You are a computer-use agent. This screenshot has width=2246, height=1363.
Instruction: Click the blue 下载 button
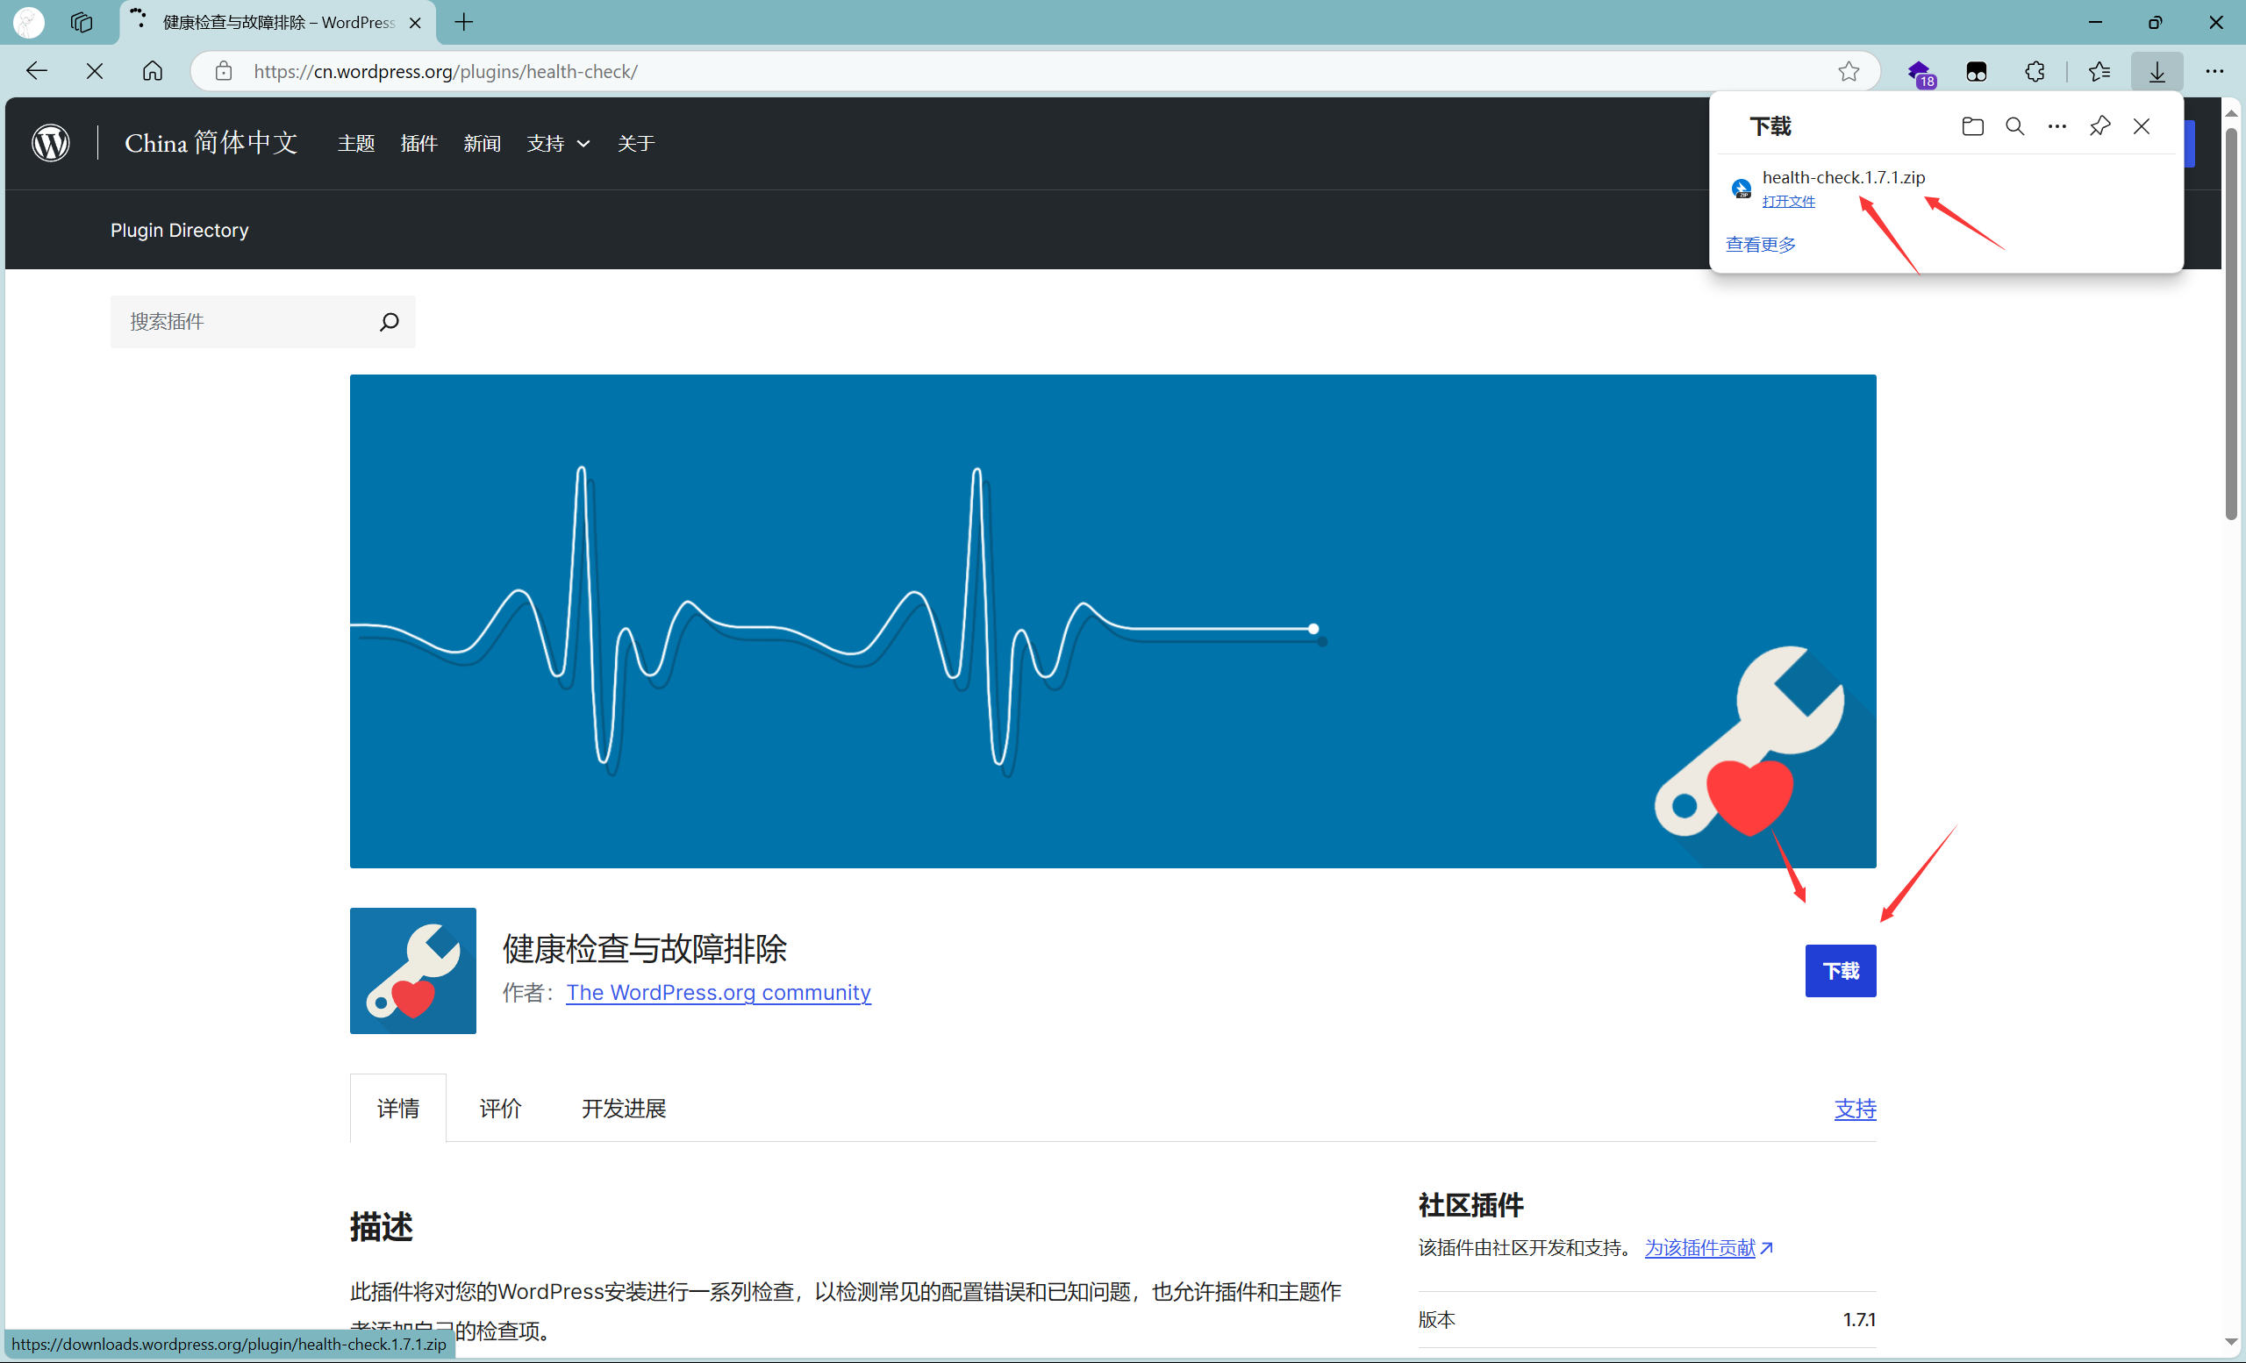[x=1841, y=970]
